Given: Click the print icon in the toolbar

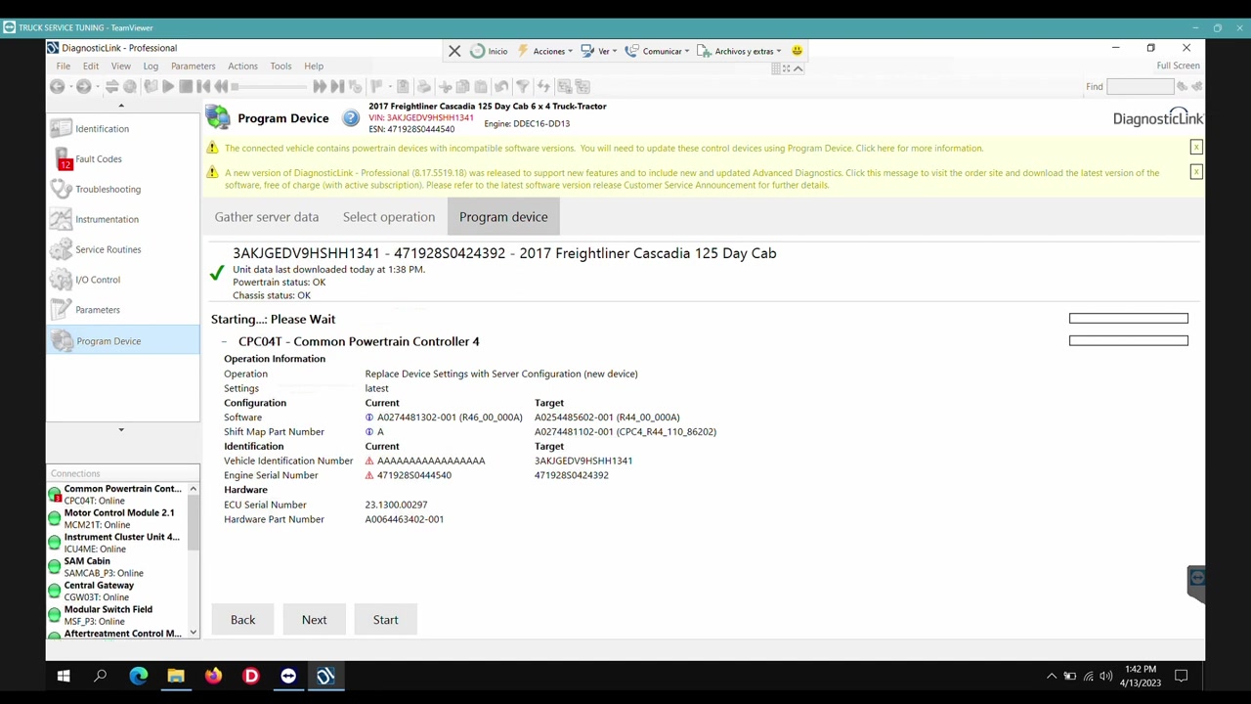Looking at the screenshot, I should (x=424, y=87).
